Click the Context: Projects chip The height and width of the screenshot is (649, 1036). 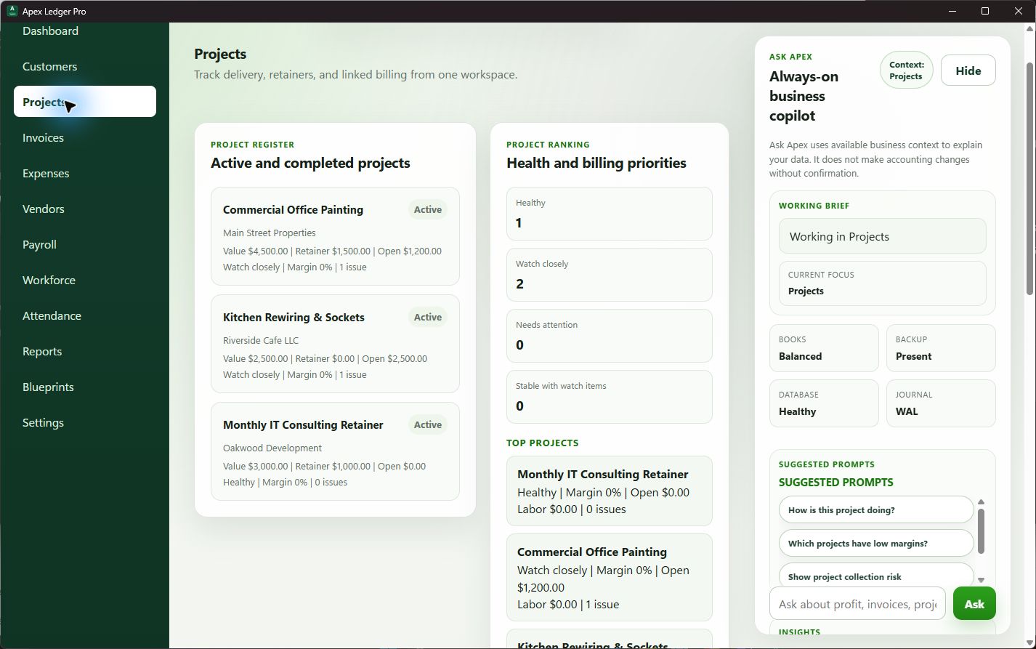point(906,70)
